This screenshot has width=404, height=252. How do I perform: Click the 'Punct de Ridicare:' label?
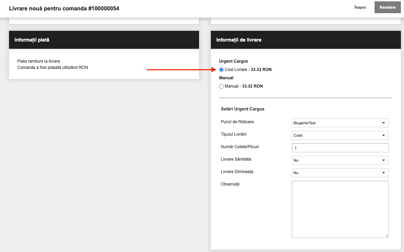pos(238,122)
